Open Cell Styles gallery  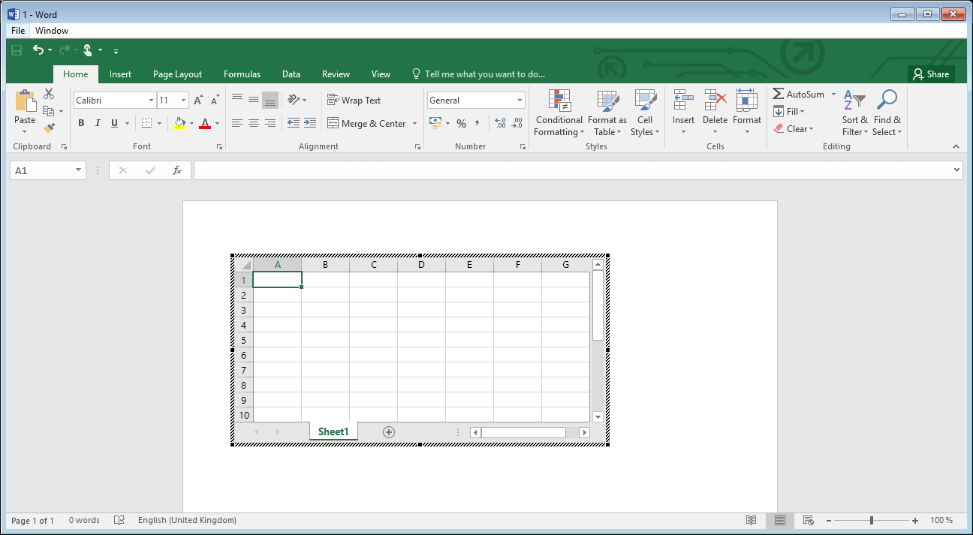tap(645, 113)
